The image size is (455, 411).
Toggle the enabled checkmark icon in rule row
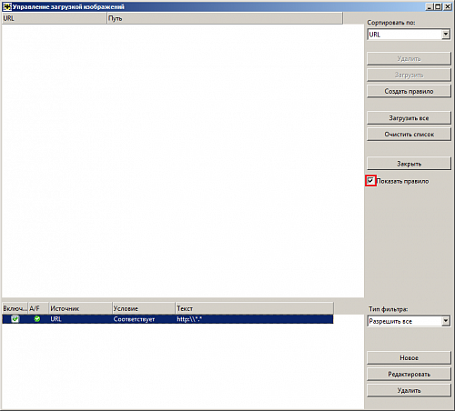click(15, 319)
